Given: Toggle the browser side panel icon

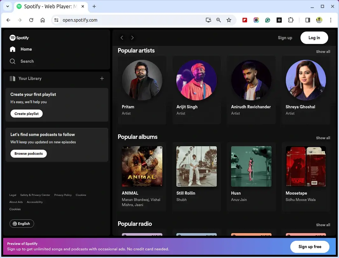Looking at the screenshot, I should click(x=307, y=20).
